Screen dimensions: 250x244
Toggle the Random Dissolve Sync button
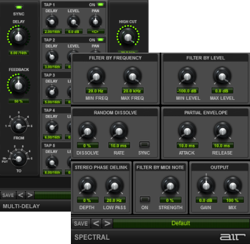(x=144, y=144)
